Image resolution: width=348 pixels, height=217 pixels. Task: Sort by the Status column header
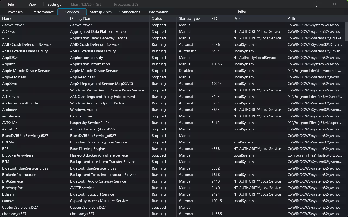click(x=163, y=18)
